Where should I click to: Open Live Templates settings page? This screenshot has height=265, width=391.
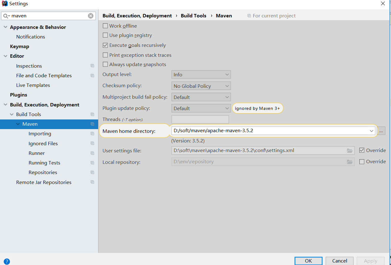point(33,85)
